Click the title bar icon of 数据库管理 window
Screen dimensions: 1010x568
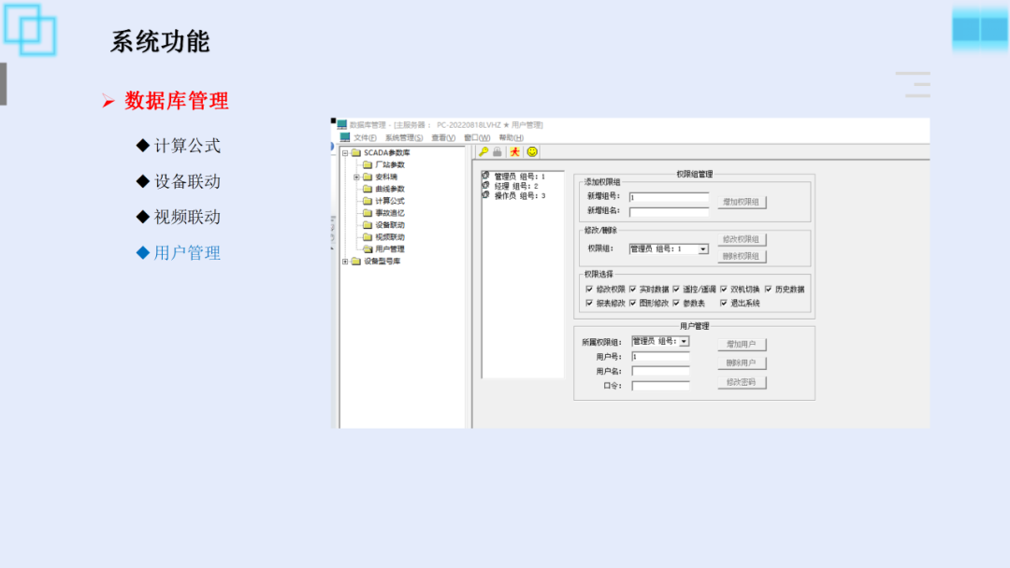pyautogui.click(x=342, y=125)
